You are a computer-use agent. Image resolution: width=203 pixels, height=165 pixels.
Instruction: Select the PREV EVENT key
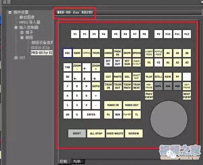[x=149, y=96]
